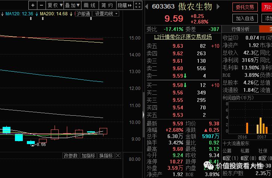Click the rightmost red candlestick

coord(103,131)
